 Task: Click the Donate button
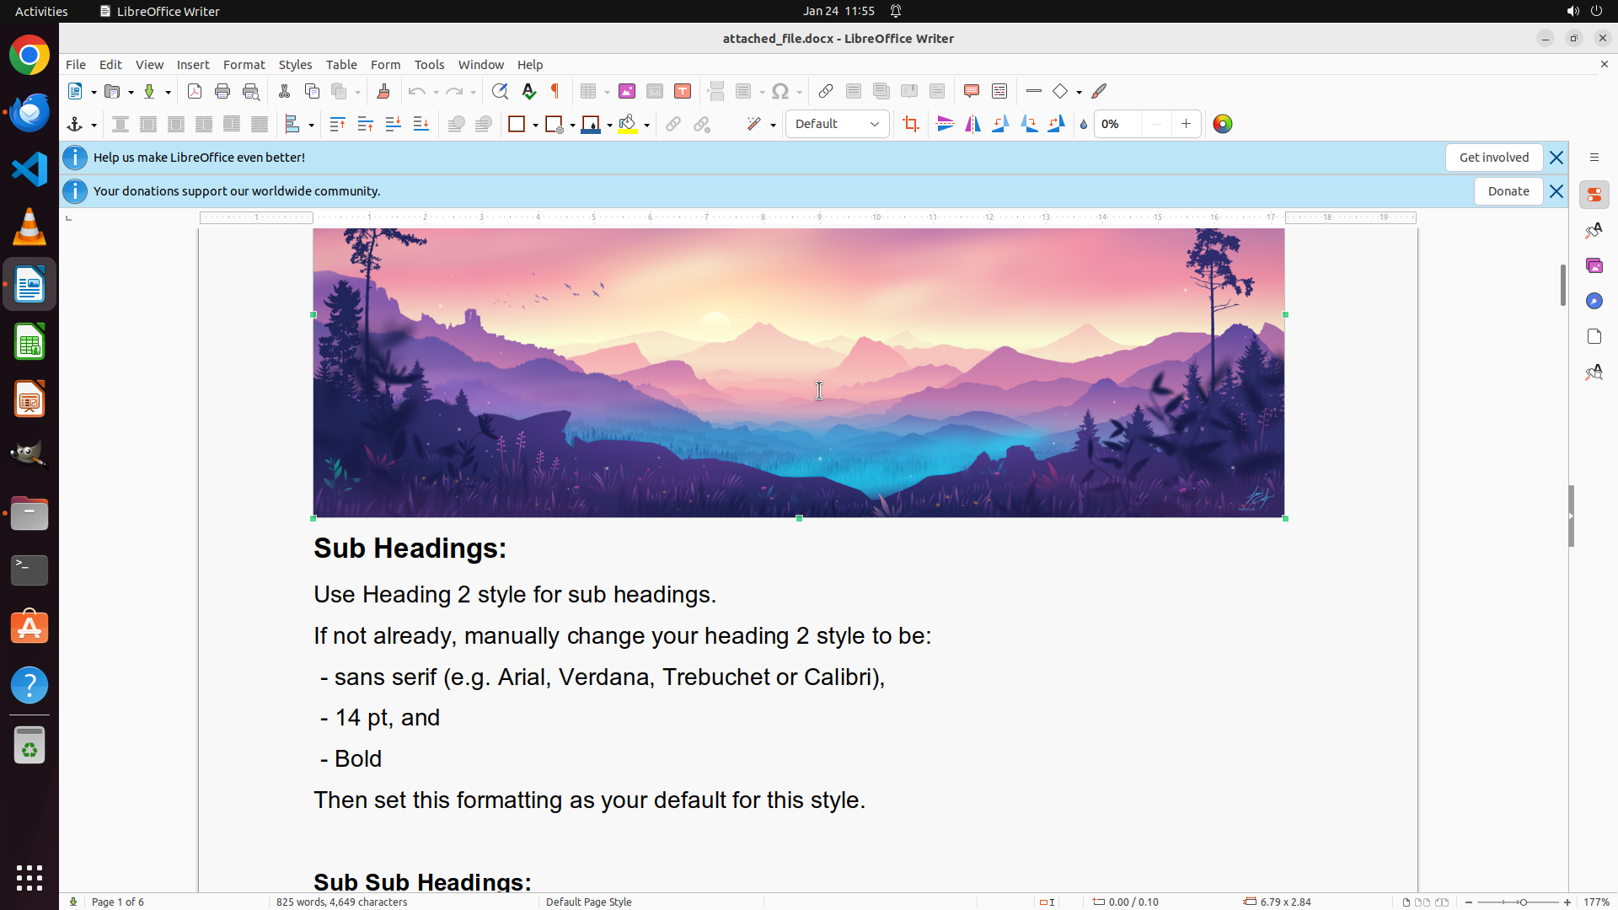tap(1508, 191)
